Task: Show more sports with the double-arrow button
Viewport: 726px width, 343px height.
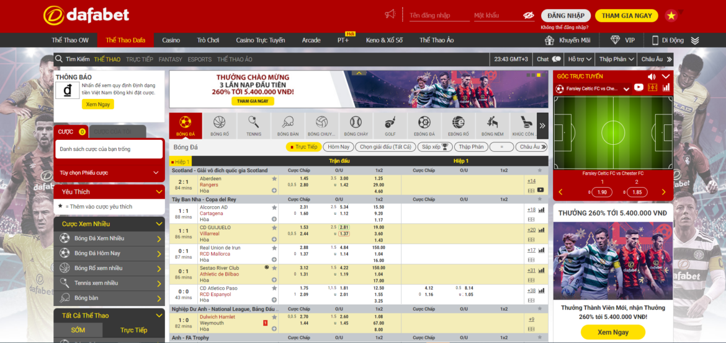Action: tap(542, 126)
